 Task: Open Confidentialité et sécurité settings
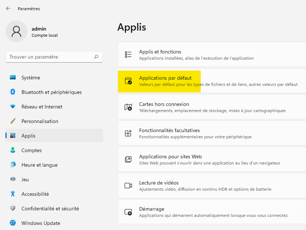coord(50,209)
